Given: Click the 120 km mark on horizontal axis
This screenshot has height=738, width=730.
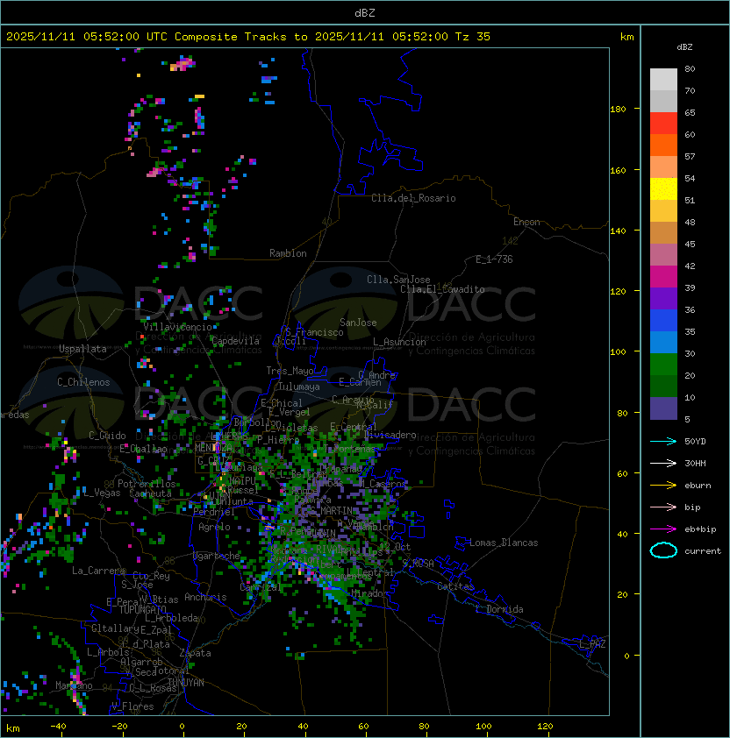Looking at the screenshot, I should click(x=545, y=727).
